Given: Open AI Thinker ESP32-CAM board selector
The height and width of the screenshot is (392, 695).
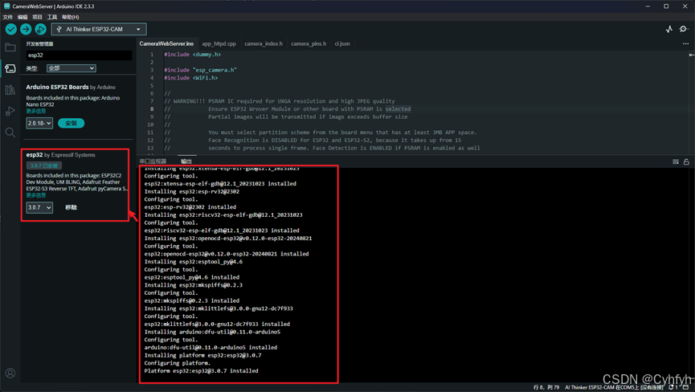Looking at the screenshot, I should click(99, 29).
